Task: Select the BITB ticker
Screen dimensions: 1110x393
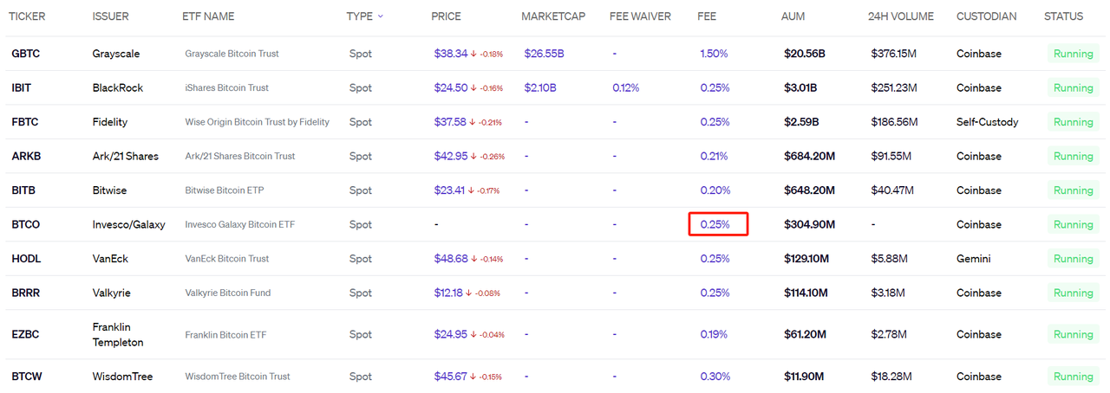Action: pos(23,190)
